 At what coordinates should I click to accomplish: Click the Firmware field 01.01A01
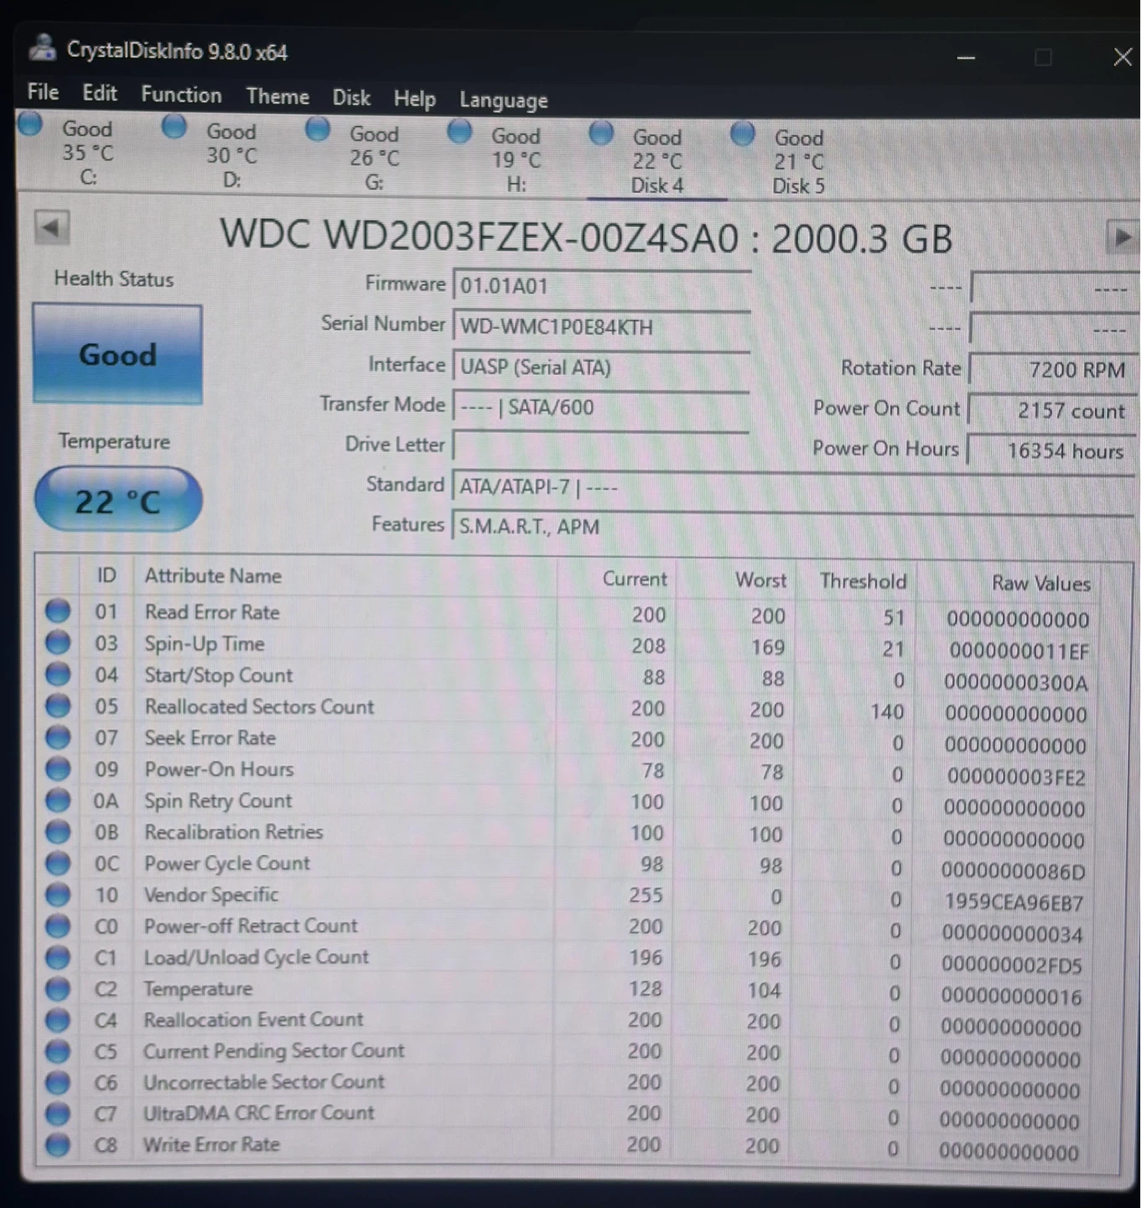[x=601, y=285]
